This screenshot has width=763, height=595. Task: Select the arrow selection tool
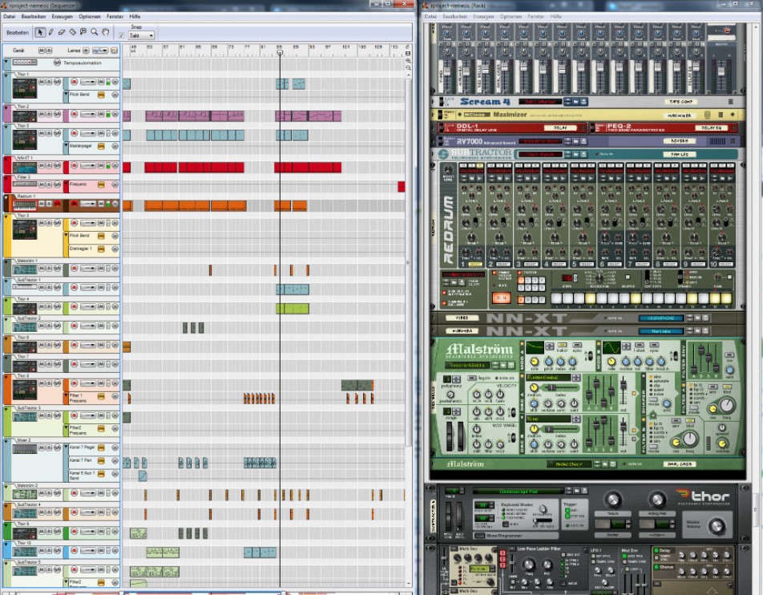pos(40,32)
